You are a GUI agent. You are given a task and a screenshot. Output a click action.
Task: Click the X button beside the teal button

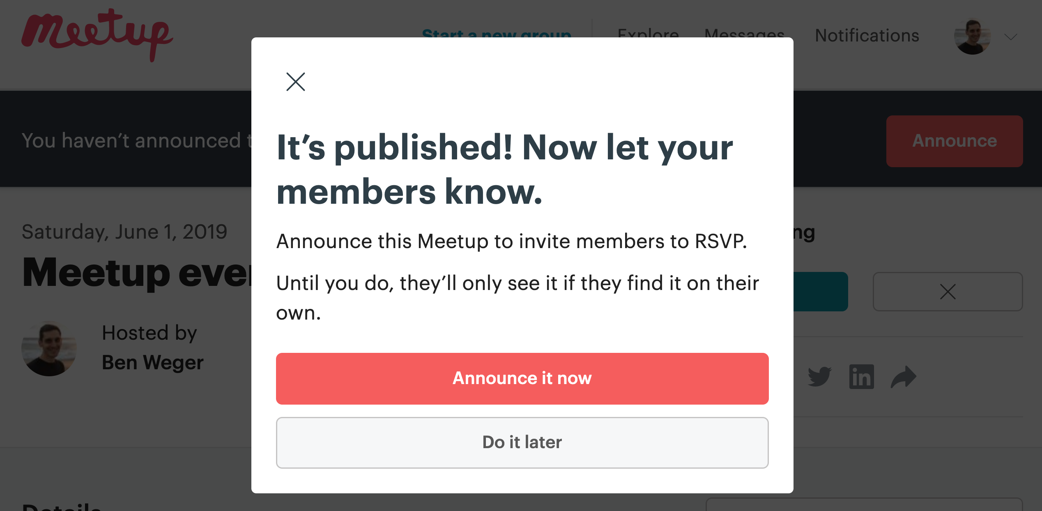pos(948,292)
